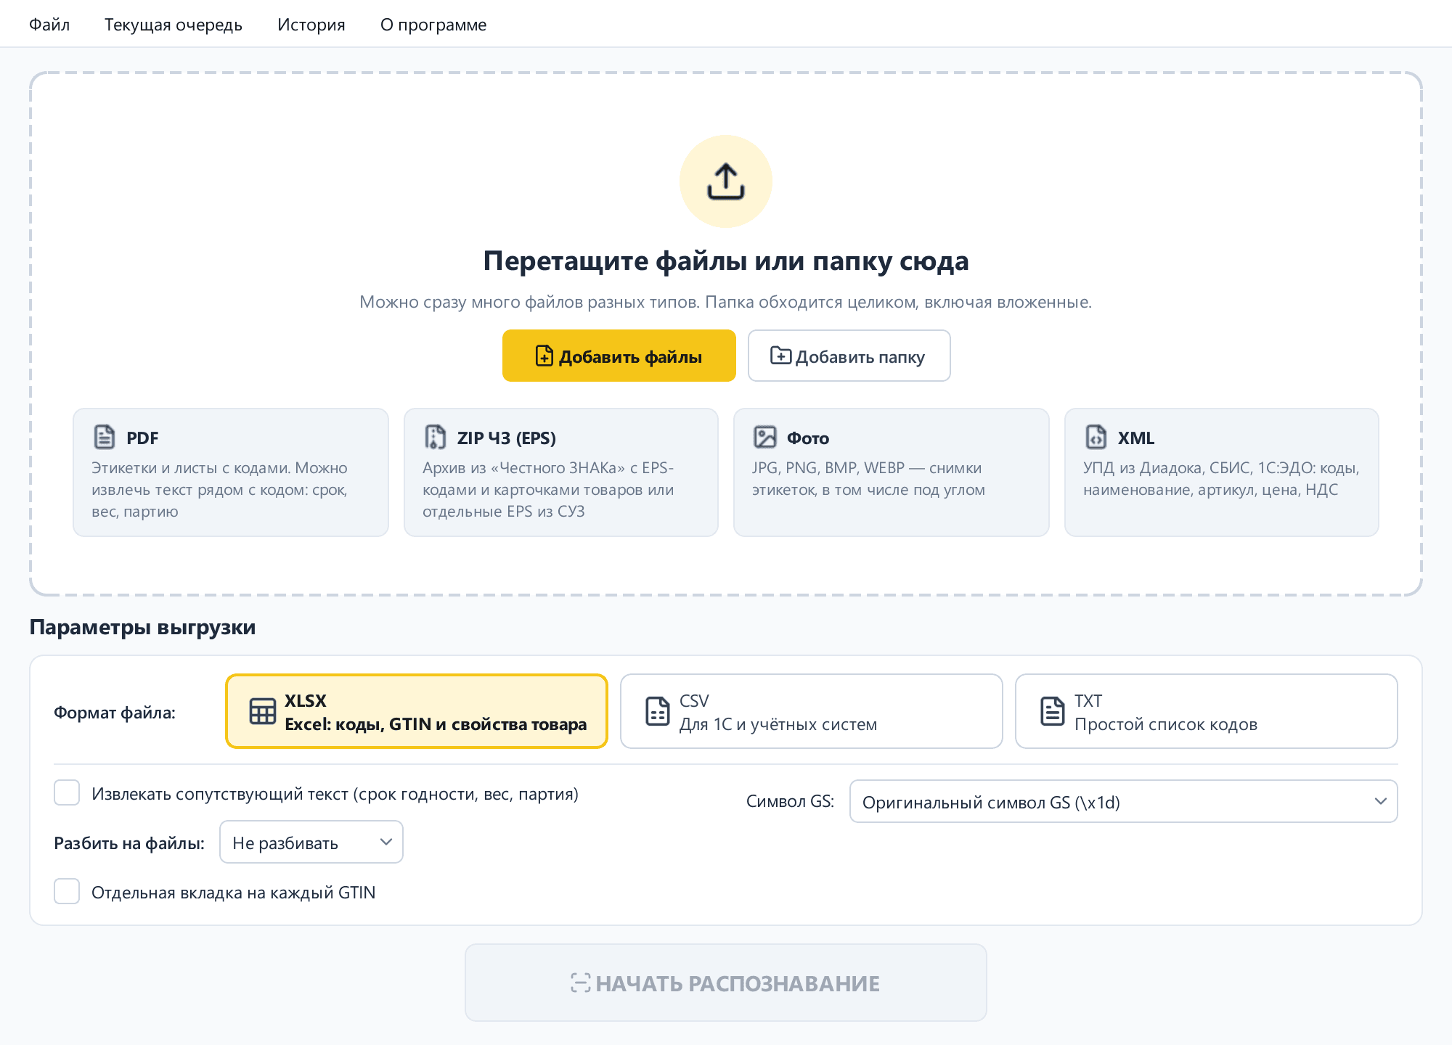Click the PDF document icon

(x=105, y=437)
